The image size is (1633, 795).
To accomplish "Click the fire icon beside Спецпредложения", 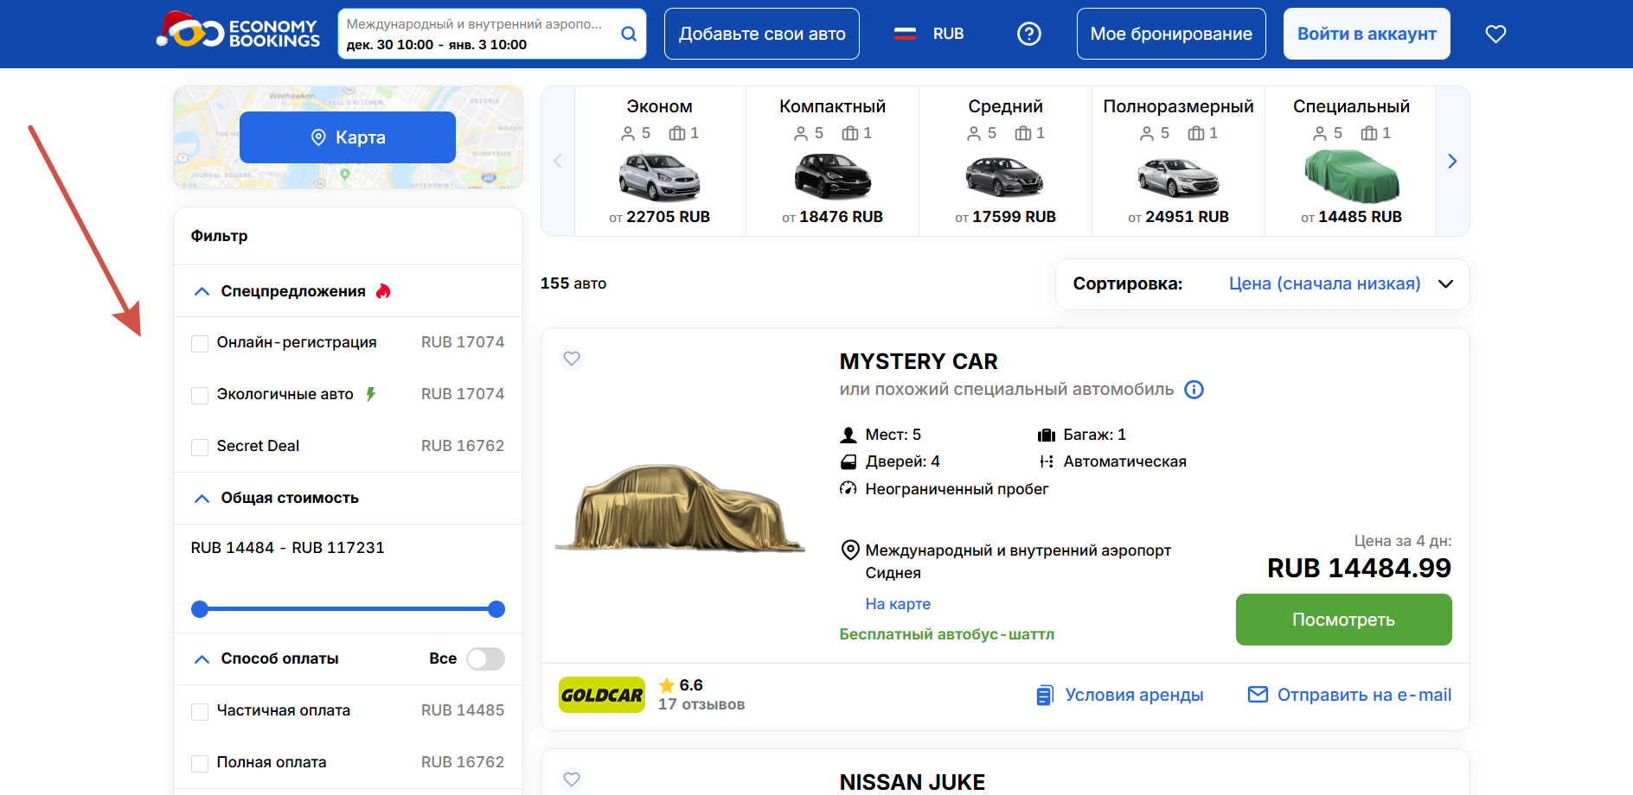I will tap(383, 291).
